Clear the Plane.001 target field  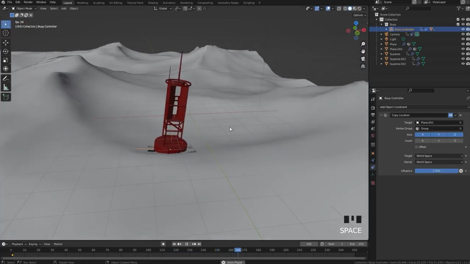tap(460, 122)
